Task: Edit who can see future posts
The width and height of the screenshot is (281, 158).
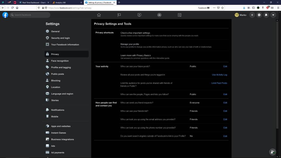Action: pos(225,66)
